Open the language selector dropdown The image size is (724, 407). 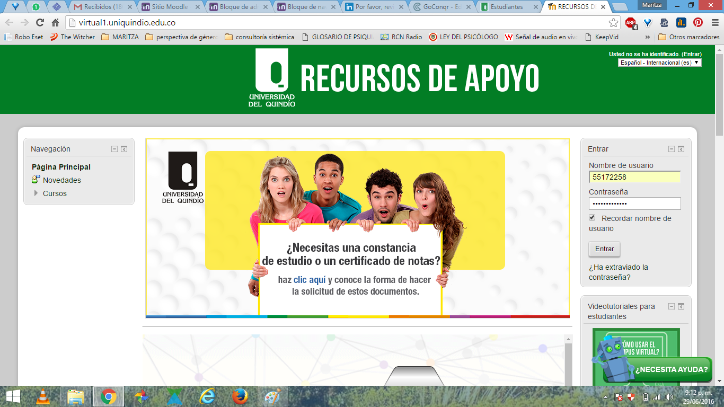tap(659, 63)
